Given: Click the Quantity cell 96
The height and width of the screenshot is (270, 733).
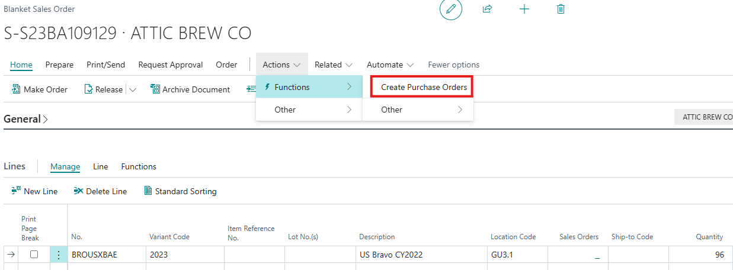Looking at the screenshot, I should point(700,255).
